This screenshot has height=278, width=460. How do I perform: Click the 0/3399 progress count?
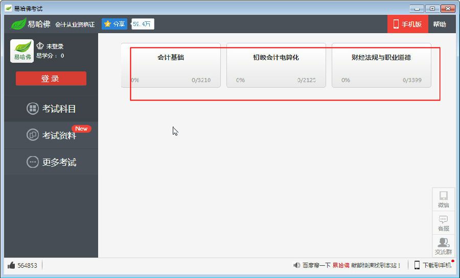click(412, 80)
